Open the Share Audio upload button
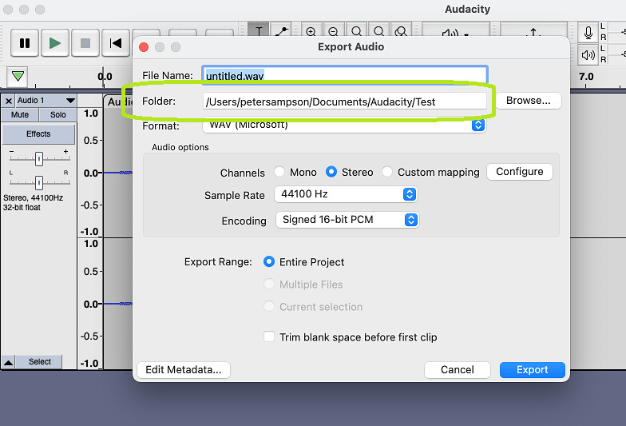Image resolution: width=626 pixels, height=426 pixels. tap(533, 30)
